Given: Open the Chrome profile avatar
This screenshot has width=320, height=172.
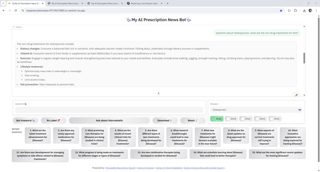Looking at the screenshot, I should coord(310,11).
